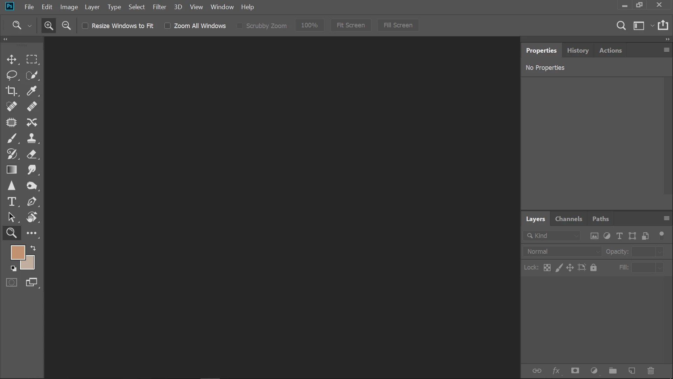Screen dimensions: 673x379
Task: Select the Crop tool
Action: tap(12, 91)
